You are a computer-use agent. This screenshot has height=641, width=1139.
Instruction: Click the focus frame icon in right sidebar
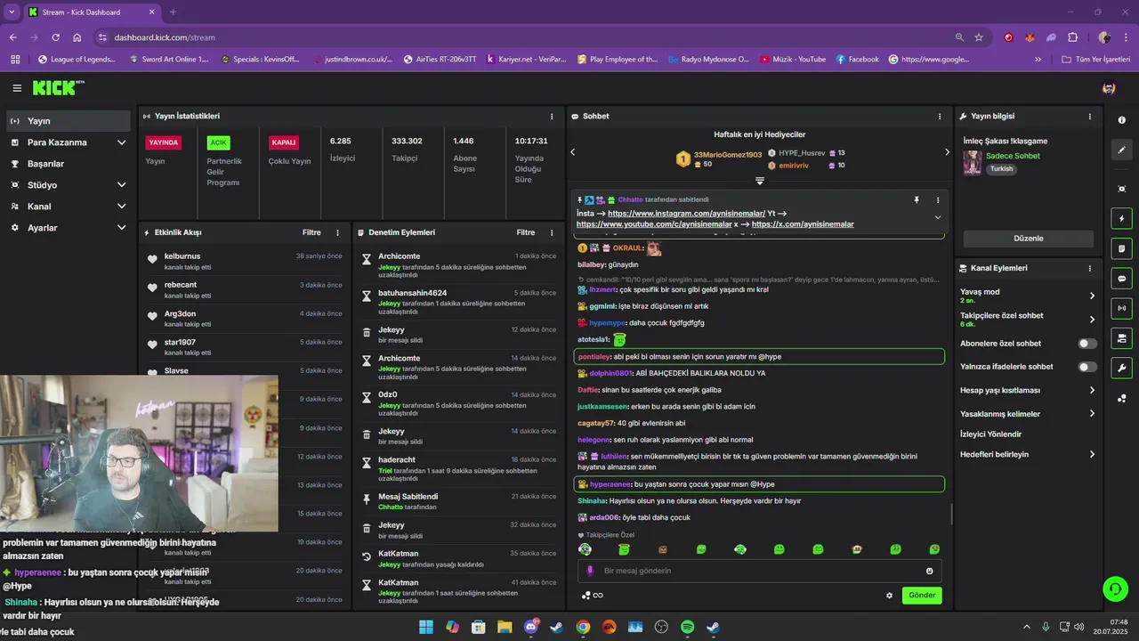coord(1121,189)
